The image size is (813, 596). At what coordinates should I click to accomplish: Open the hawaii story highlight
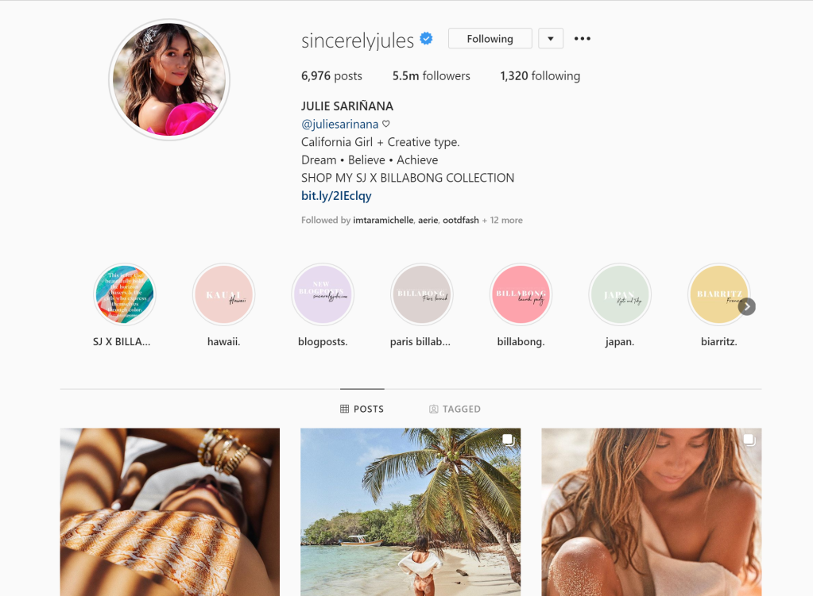[223, 294]
